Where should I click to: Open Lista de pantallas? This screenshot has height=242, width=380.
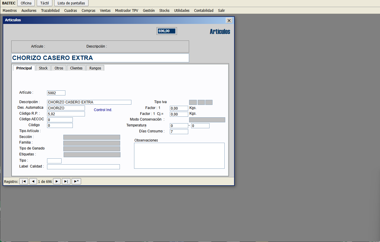point(71,3)
